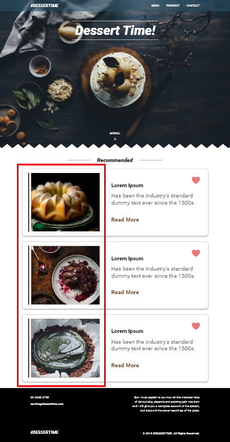Like the bundt cake card heart icon
Screen dimensions: 230x442
pos(196,180)
